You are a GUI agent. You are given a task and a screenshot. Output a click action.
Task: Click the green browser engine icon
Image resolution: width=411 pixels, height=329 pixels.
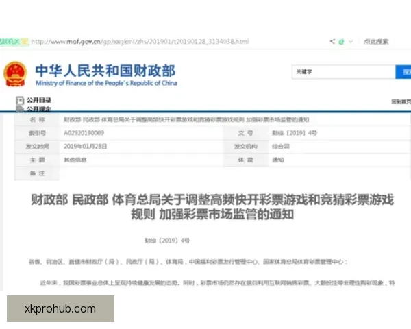click(x=341, y=42)
